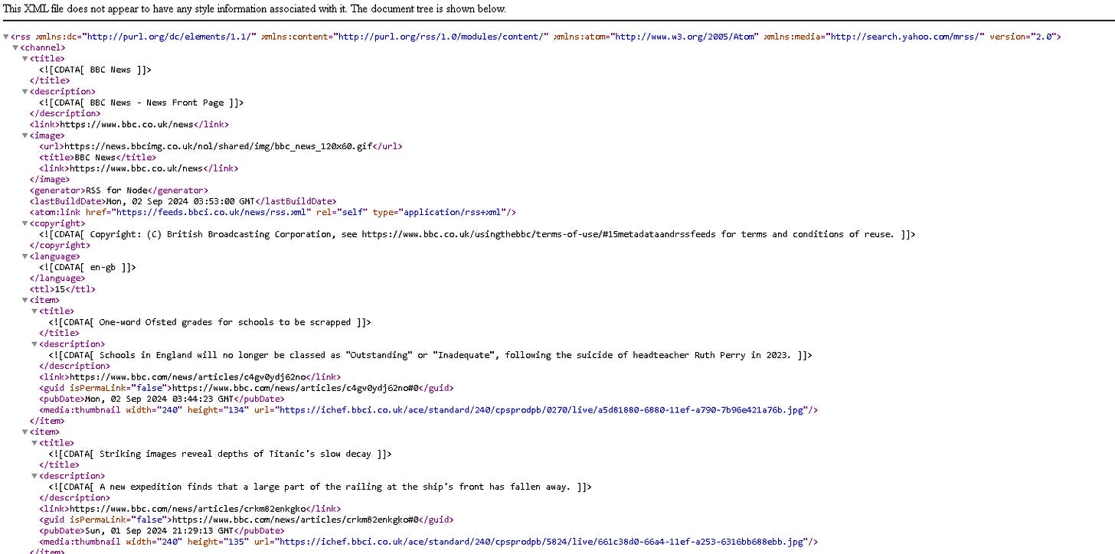
Task: Click the ttl value 15 line
Action: click(63, 289)
